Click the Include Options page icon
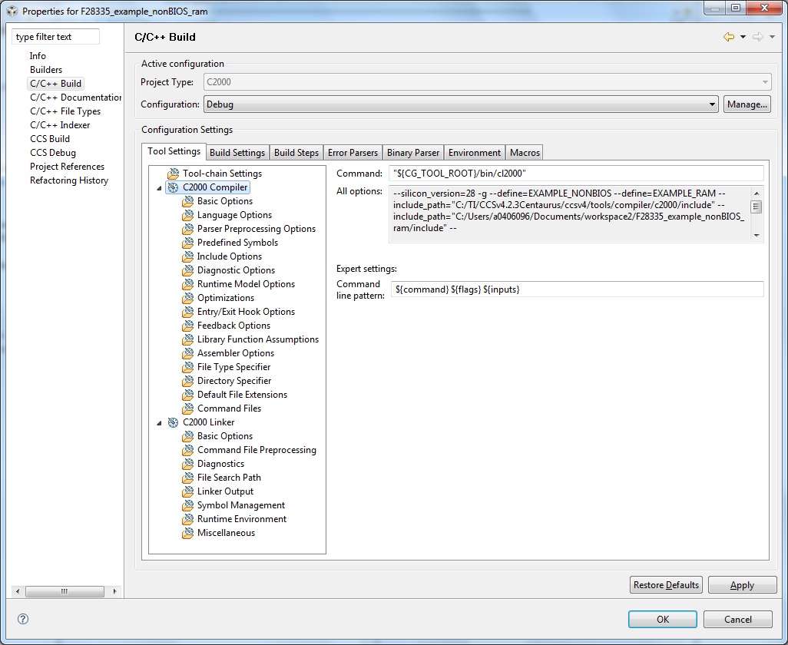788x645 pixels. coord(188,256)
